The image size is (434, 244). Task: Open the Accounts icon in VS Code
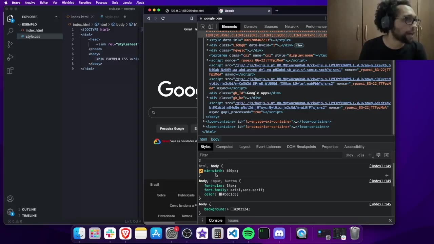(10, 199)
